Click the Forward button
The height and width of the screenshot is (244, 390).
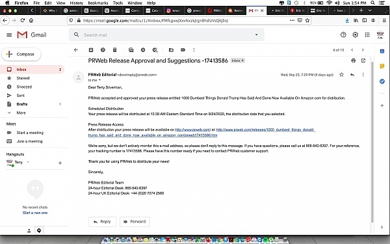pyautogui.click(x=135, y=222)
